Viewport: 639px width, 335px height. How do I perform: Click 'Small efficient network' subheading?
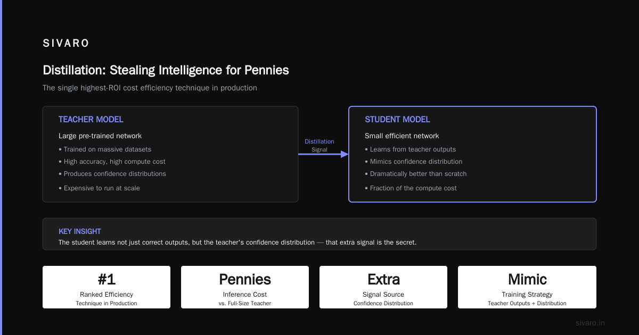click(x=402, y=136)
